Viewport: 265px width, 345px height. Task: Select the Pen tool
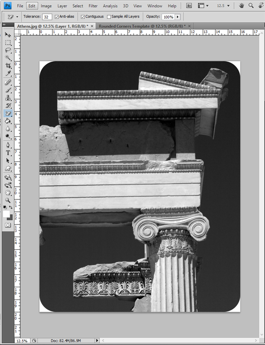(x=8, y=145)
